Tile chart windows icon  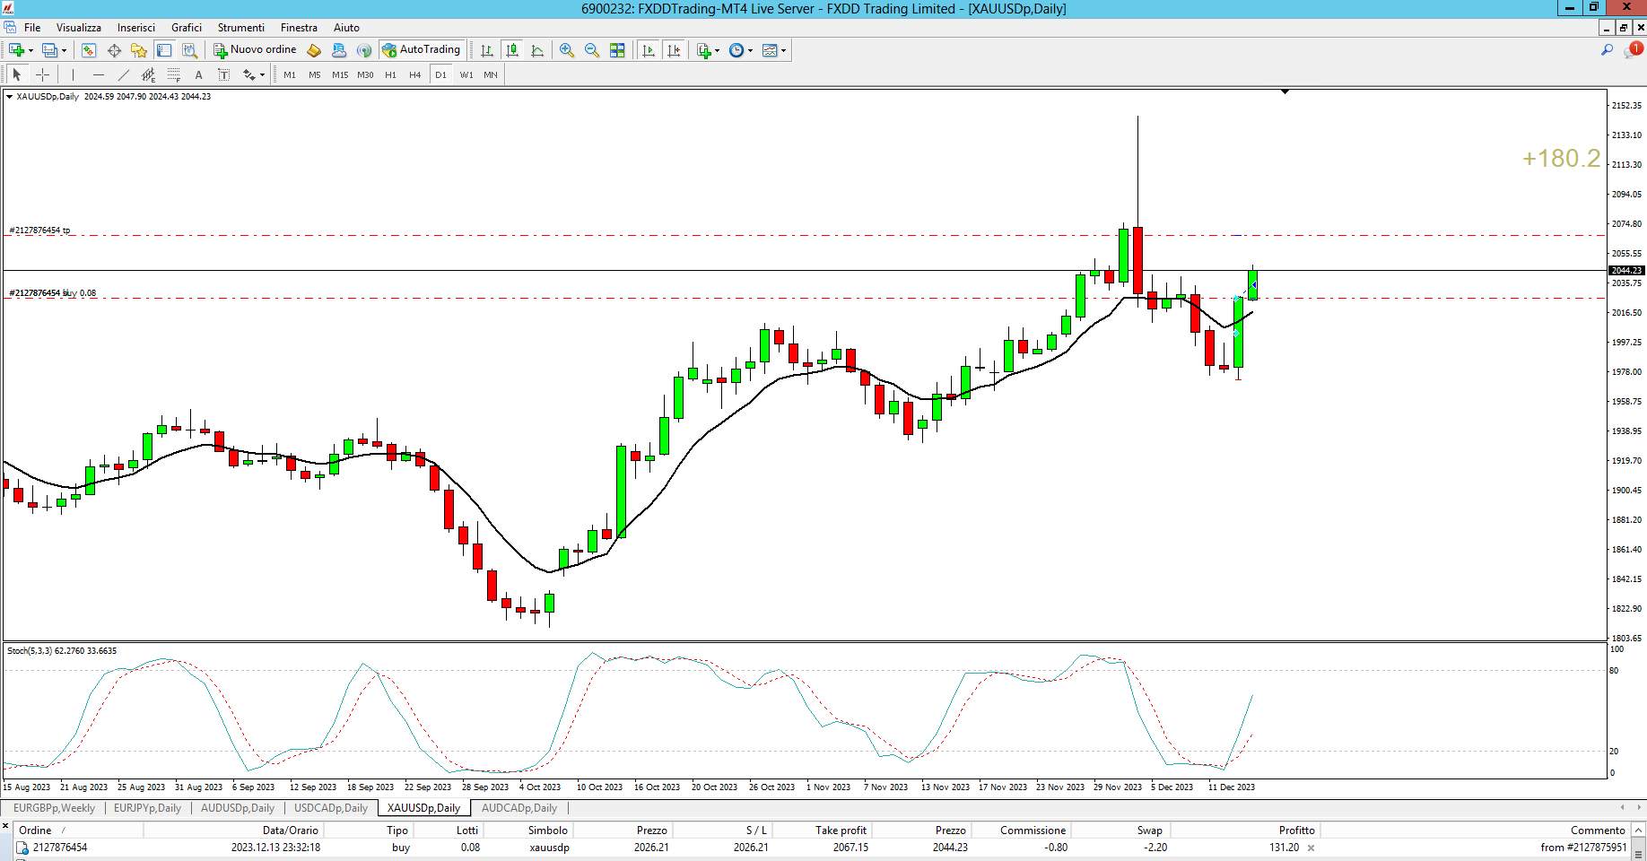coord(617,50)
